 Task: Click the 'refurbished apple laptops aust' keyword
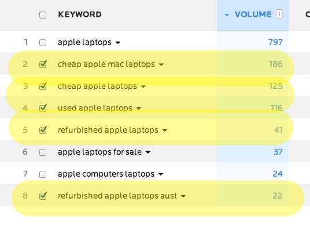pos(117,196)
